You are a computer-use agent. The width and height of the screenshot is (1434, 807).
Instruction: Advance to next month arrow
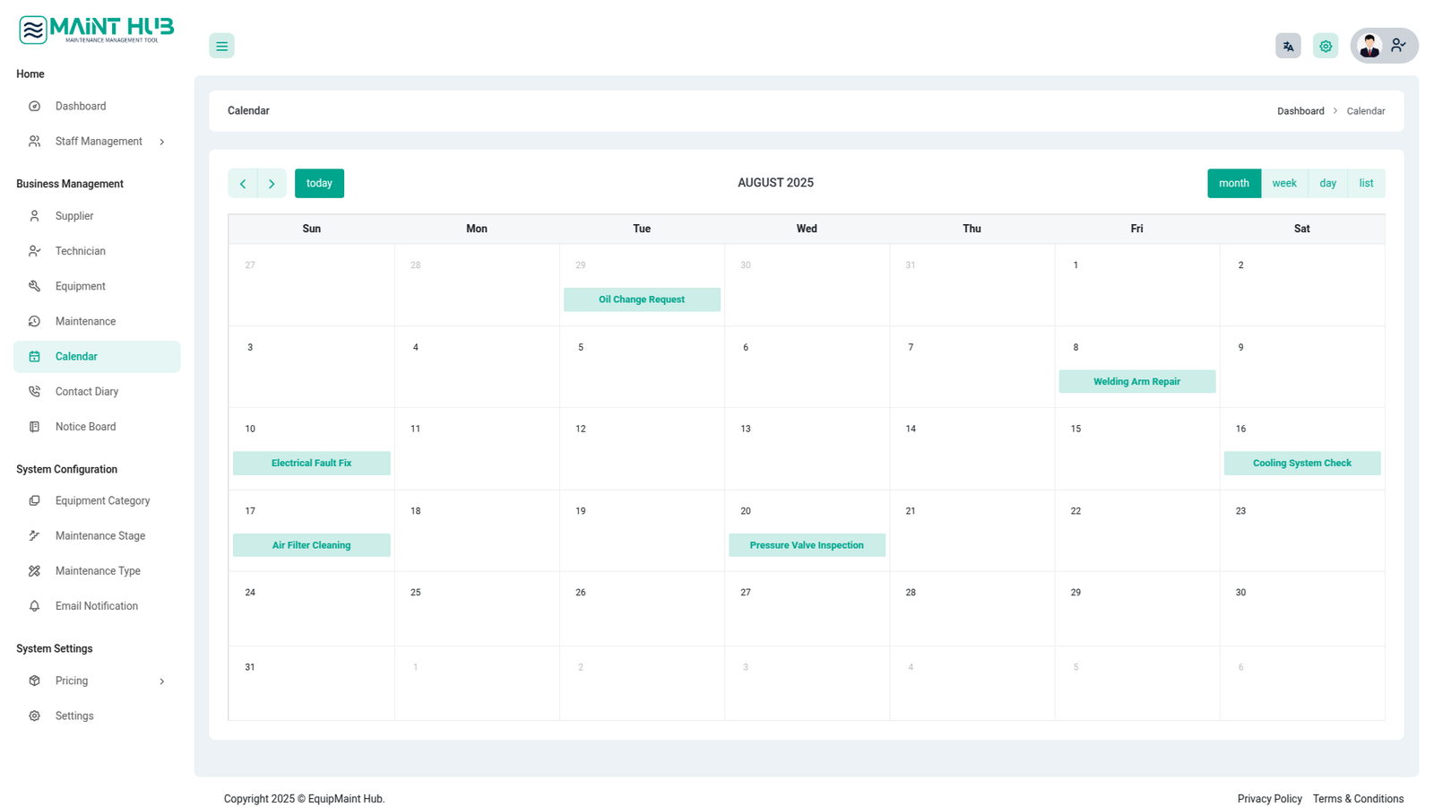(272, 184)
